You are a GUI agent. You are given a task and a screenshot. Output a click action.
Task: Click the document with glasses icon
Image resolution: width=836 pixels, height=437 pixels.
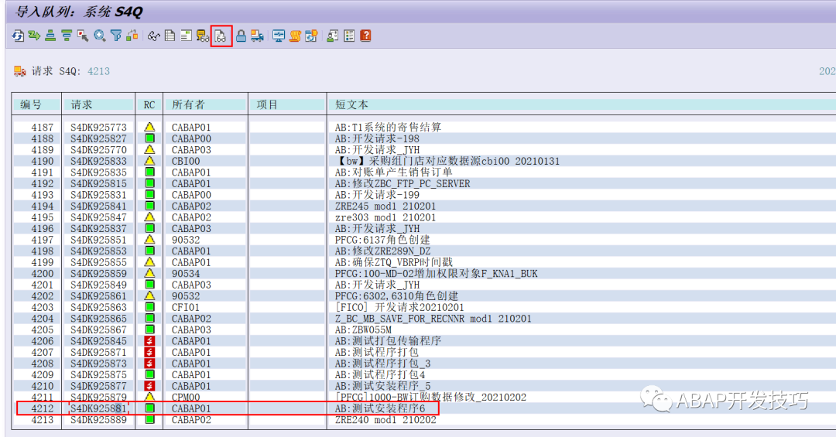tap(221, 36)
